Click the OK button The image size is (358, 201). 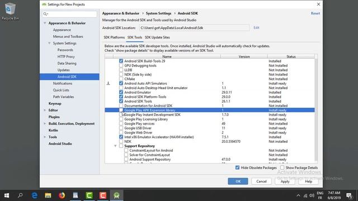pos(238,181)
